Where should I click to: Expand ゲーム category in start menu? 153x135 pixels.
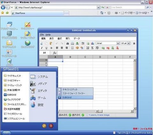tap(42, 98)
